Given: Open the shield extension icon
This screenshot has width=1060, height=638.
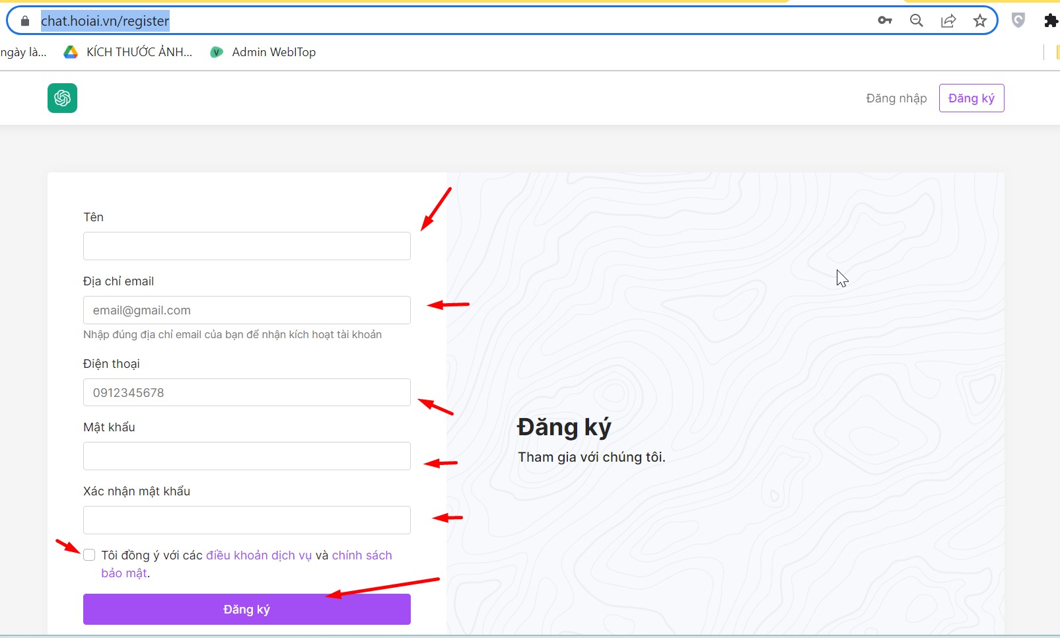Looking at the screenshot, I should 1018,20.
